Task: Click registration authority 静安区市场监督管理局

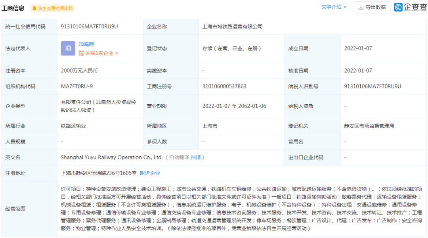Action: (369, 126)
